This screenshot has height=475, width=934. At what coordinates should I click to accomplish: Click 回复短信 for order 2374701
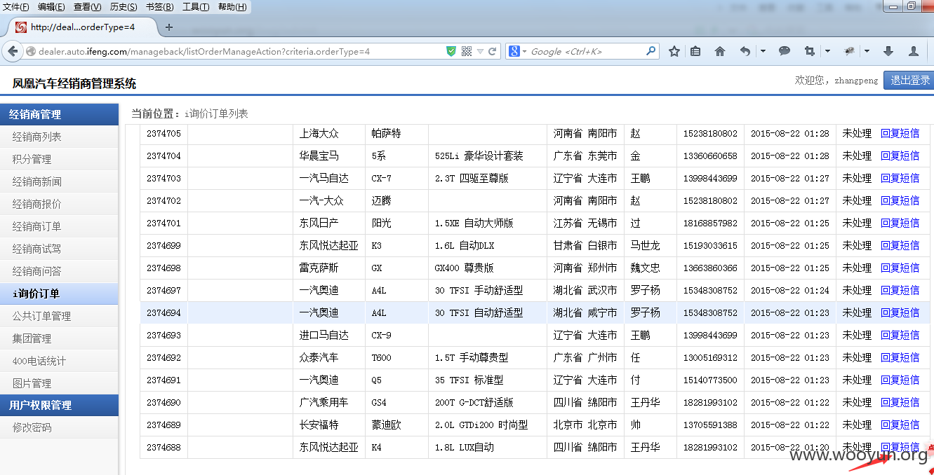pyautogui.click(x=900, y=223)
